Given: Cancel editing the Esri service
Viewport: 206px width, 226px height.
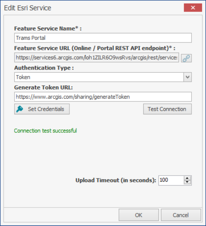Looking at the screenshot, I should click(181, 215).
